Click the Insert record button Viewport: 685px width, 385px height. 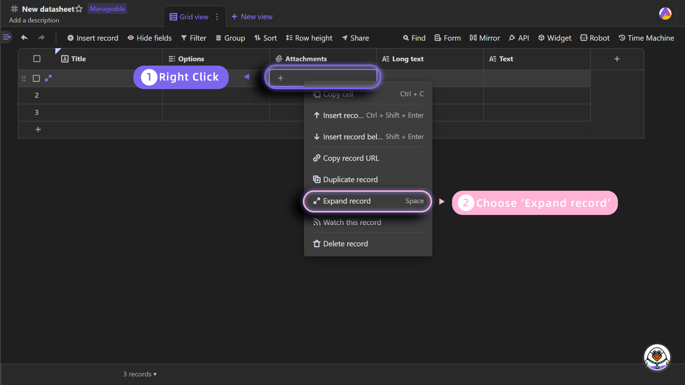click(x=92, y=38)
